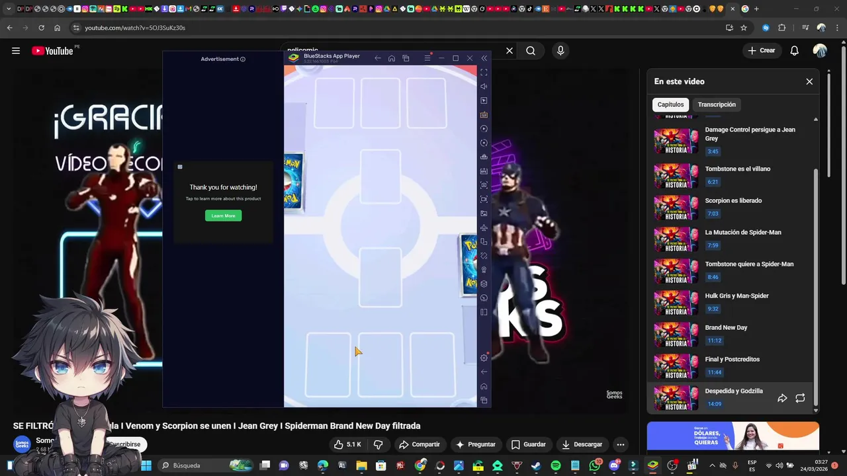This screenshot has height=476, width=847.
Task: Click the Crear button
Action: [761, 51]
